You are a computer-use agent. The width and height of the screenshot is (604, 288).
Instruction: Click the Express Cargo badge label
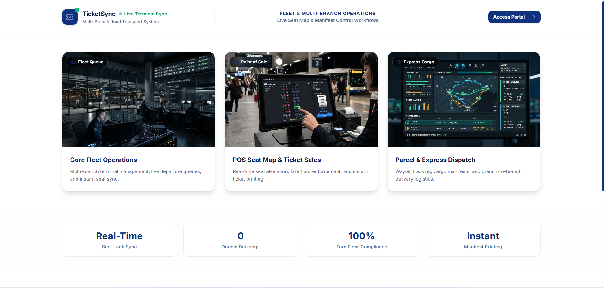click(419, 62)
